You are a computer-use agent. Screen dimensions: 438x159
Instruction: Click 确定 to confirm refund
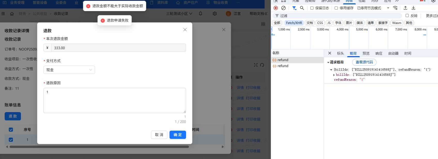178,135
